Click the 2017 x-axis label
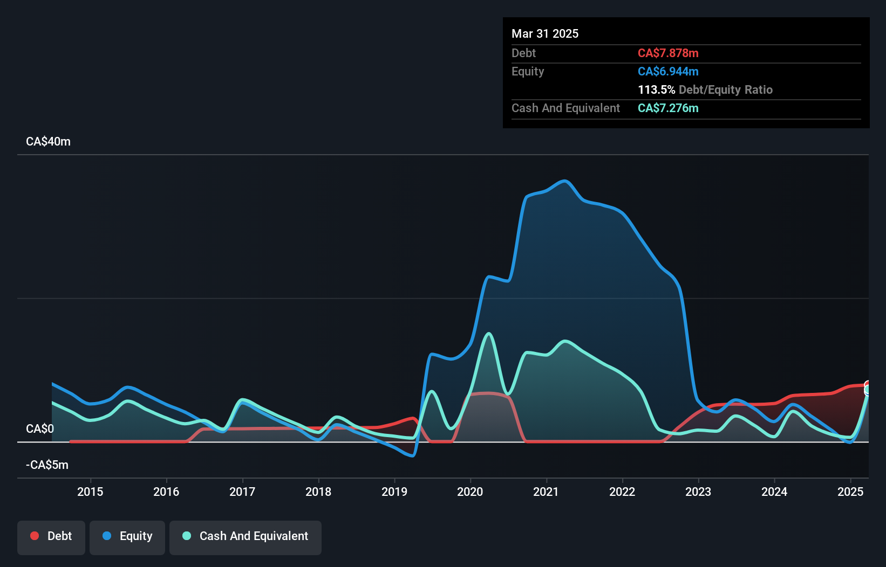 click(242, 492)
